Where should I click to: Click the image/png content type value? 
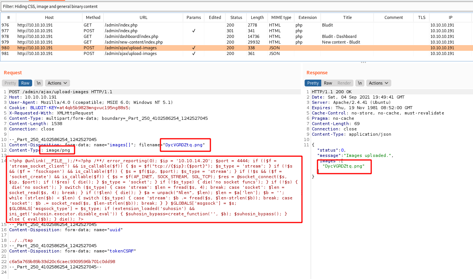[58, 150]
